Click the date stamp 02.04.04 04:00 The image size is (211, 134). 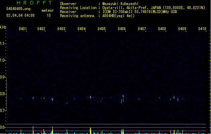20,15
